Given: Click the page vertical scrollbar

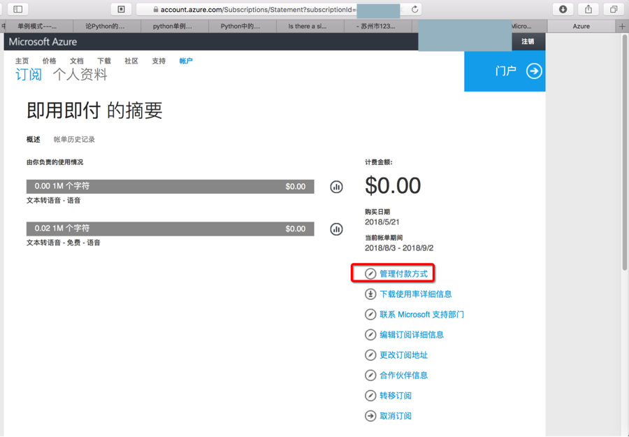Looking at the screenshot, I should click(624, 152).
